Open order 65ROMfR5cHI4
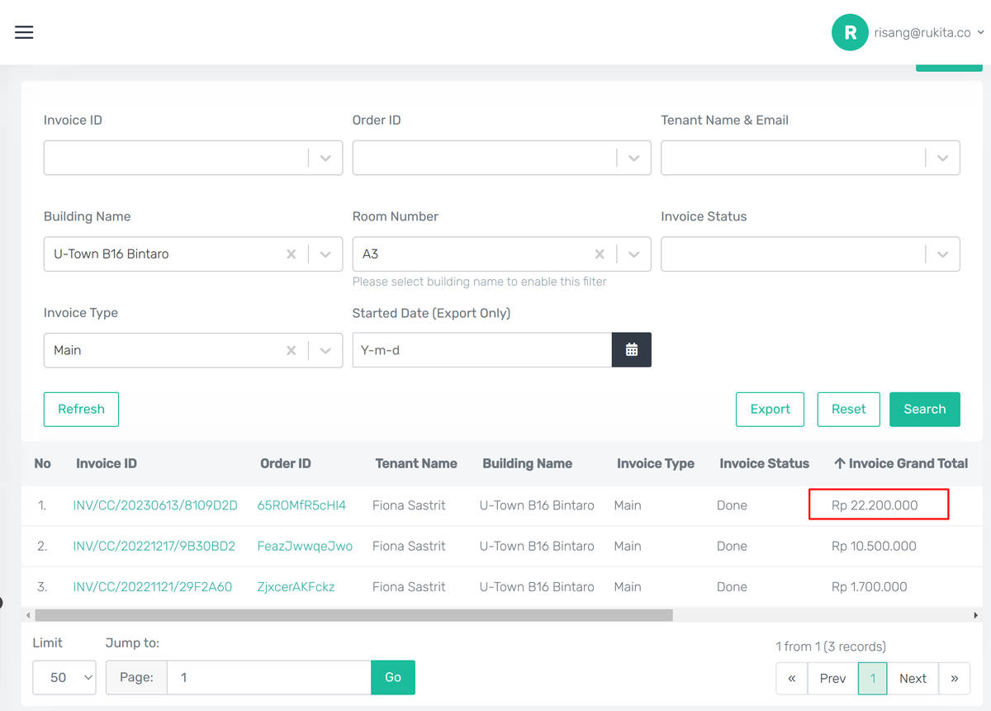 pos(301,505)
